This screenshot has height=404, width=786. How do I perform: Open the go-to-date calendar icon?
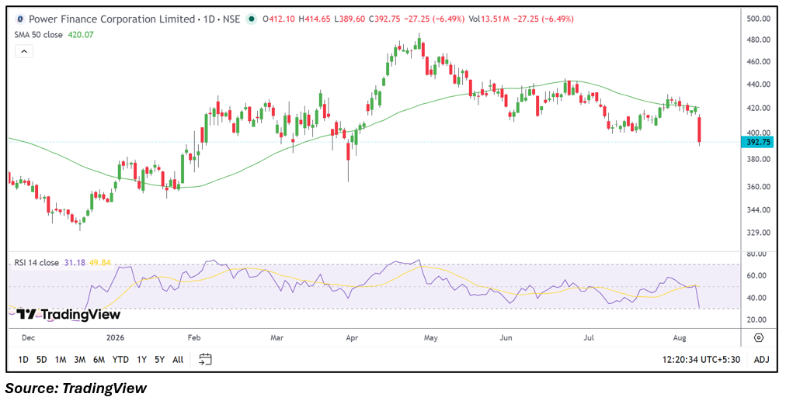(x=206, y=360)
